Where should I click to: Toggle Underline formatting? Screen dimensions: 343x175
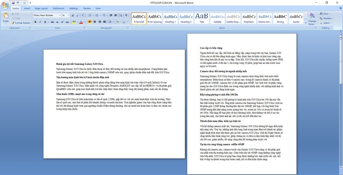coord(45,22)
